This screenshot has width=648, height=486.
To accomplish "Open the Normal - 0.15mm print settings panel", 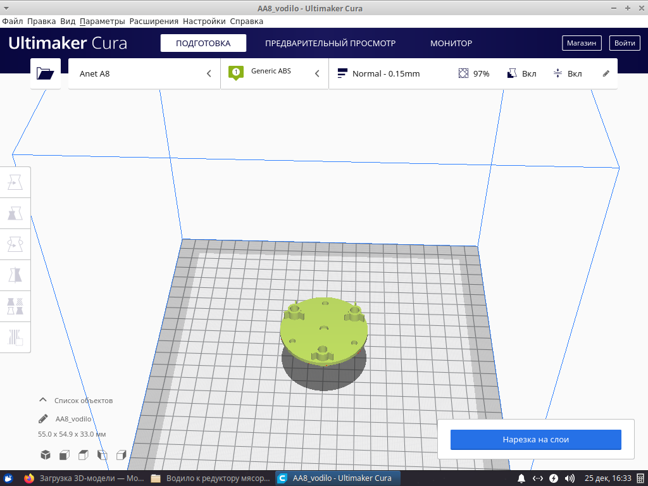I will pyautogui.click(x=473, y=73).
